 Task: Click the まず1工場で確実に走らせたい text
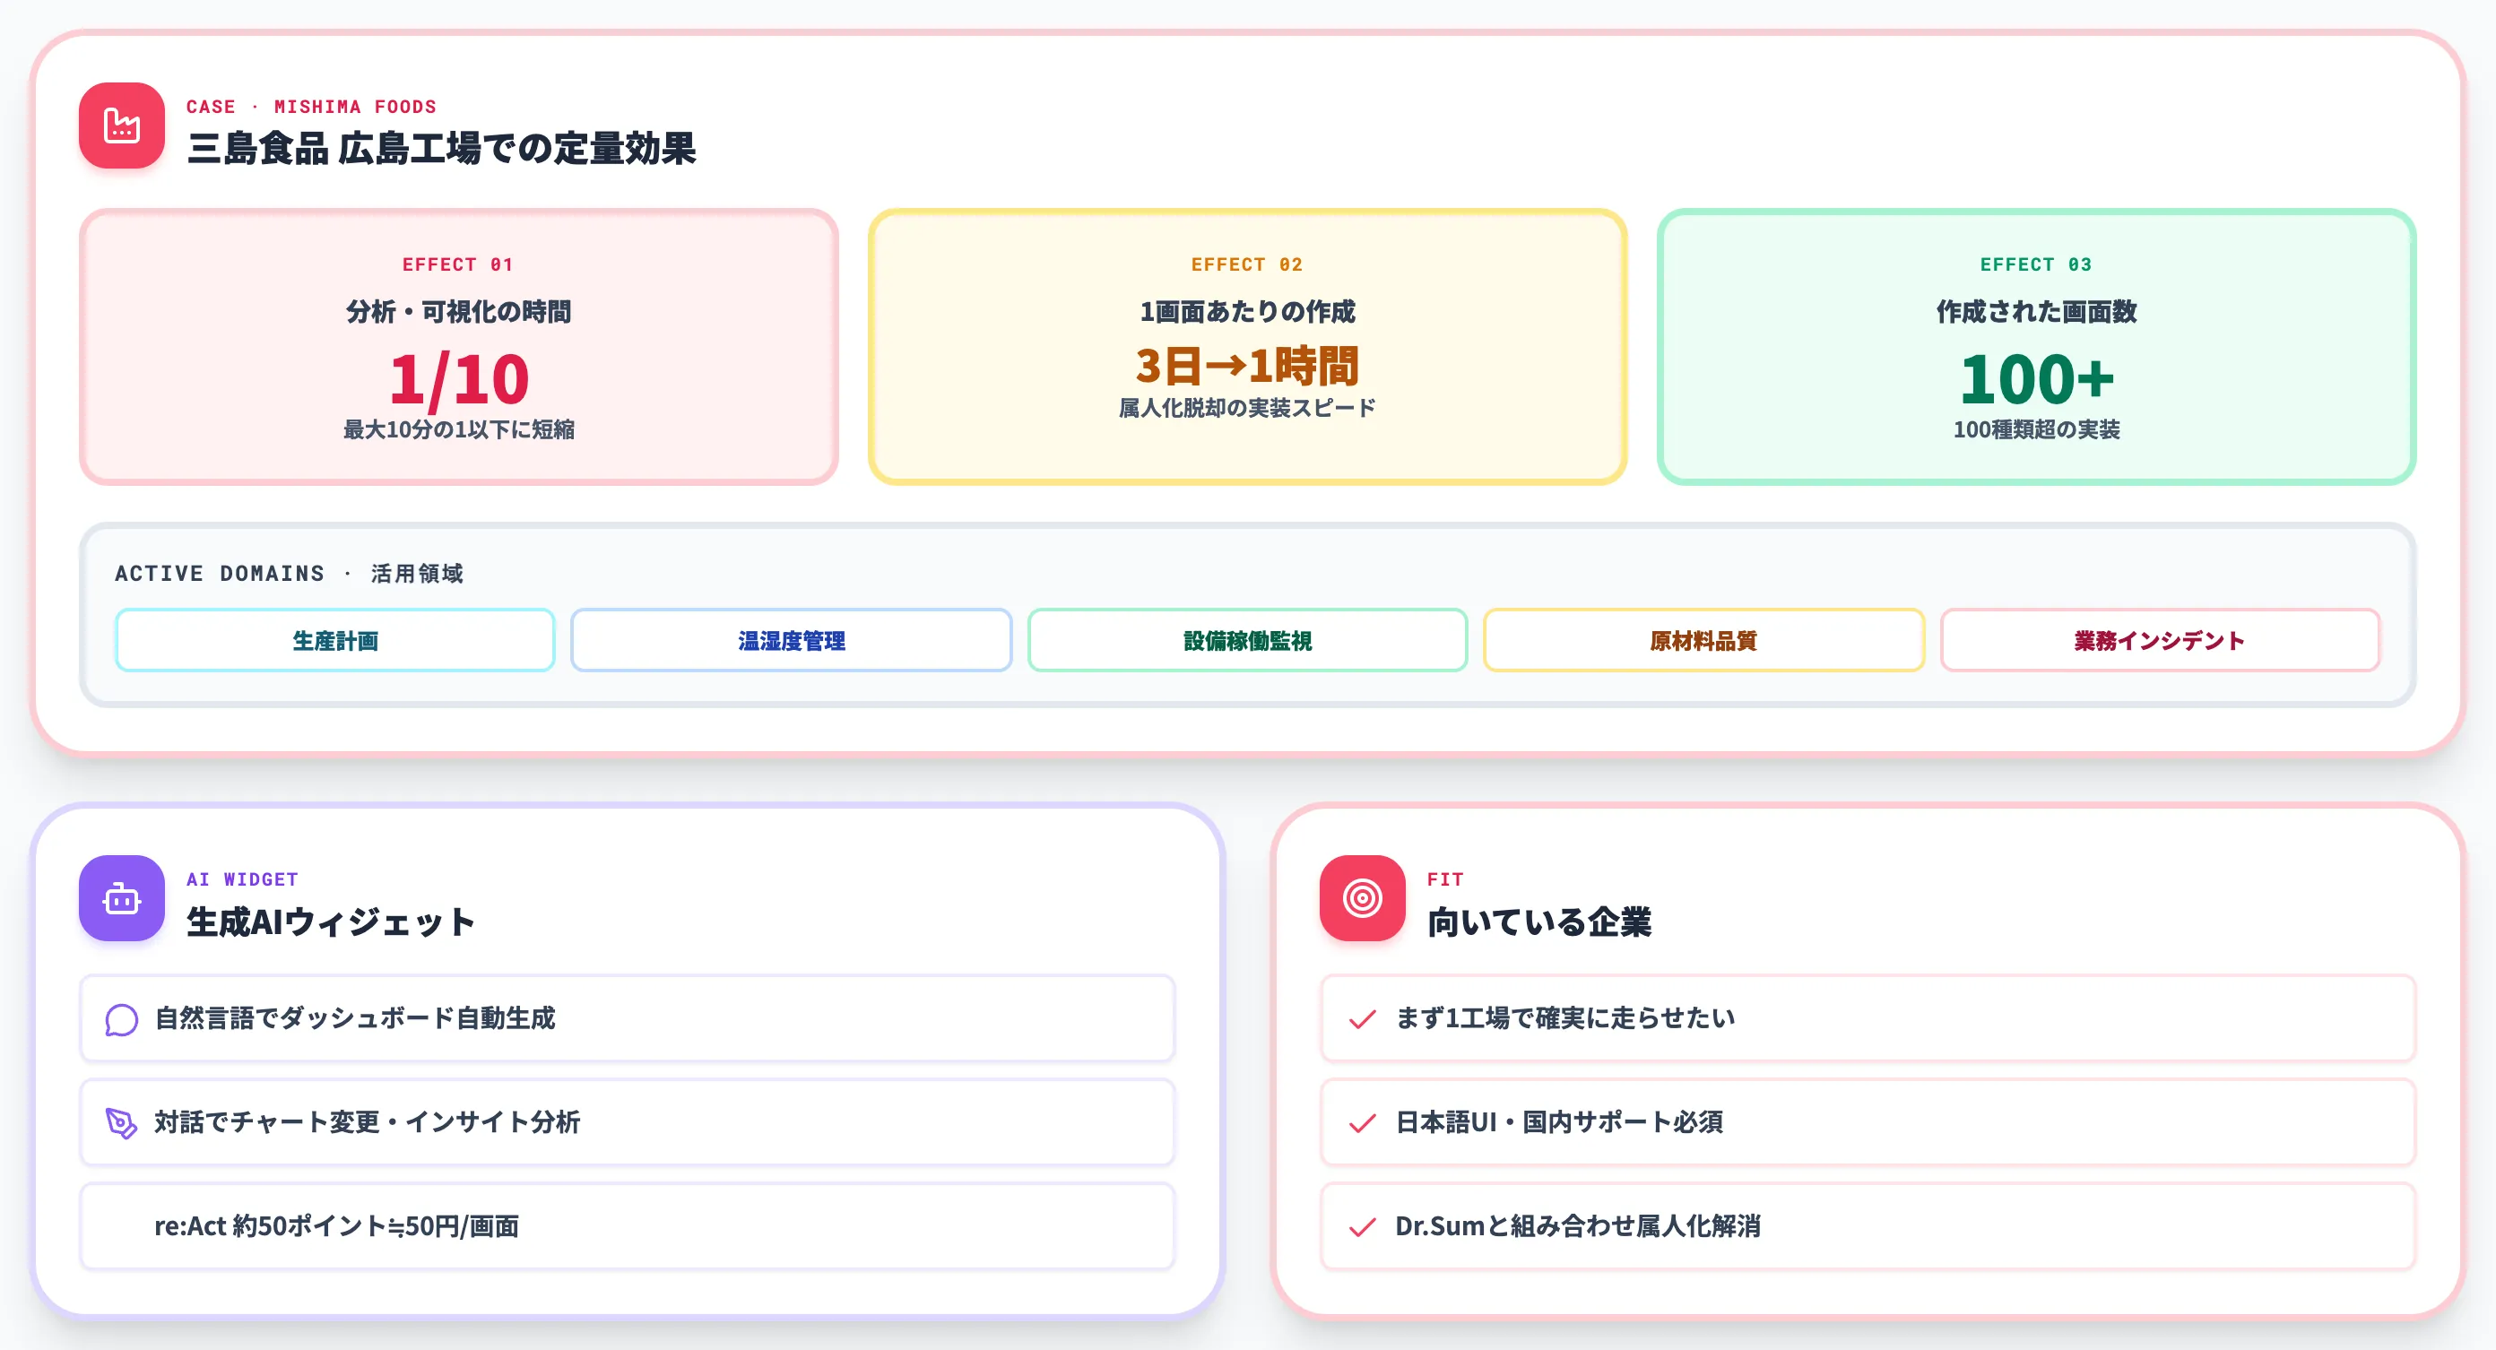(1564, 1018)
